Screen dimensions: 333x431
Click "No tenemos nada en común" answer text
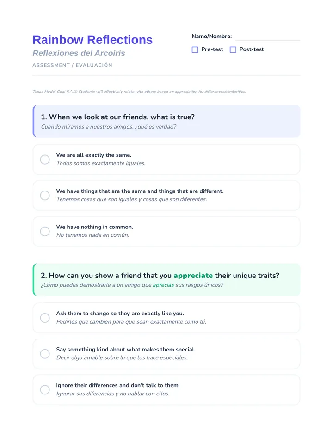pos(92,235)
